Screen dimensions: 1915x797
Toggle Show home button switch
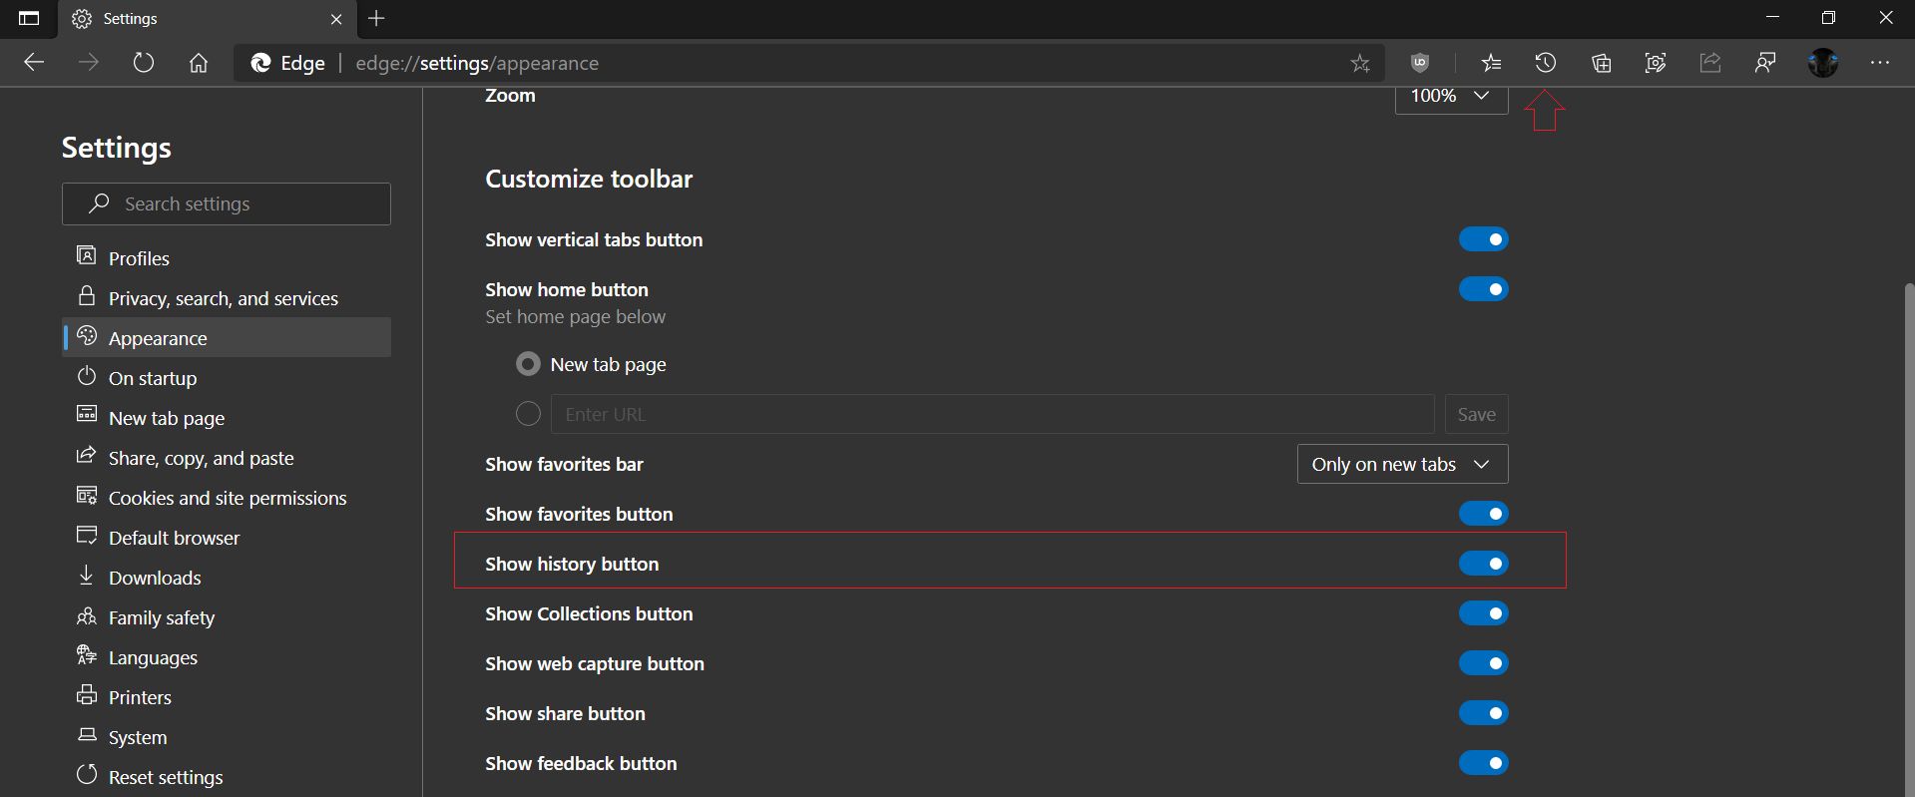[1483, 289]
